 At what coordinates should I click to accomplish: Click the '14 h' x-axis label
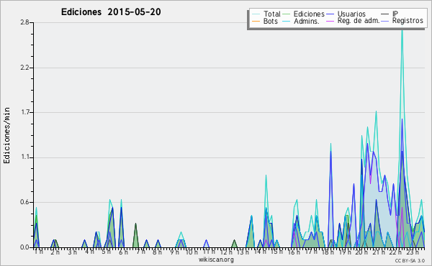(x=260, y=252)
